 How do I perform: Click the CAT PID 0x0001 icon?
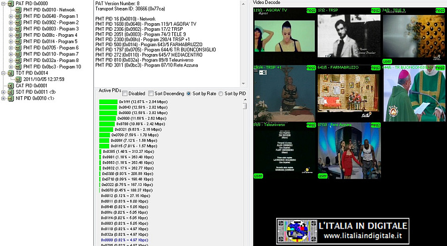pyautogui.click(x=10, y=85)
